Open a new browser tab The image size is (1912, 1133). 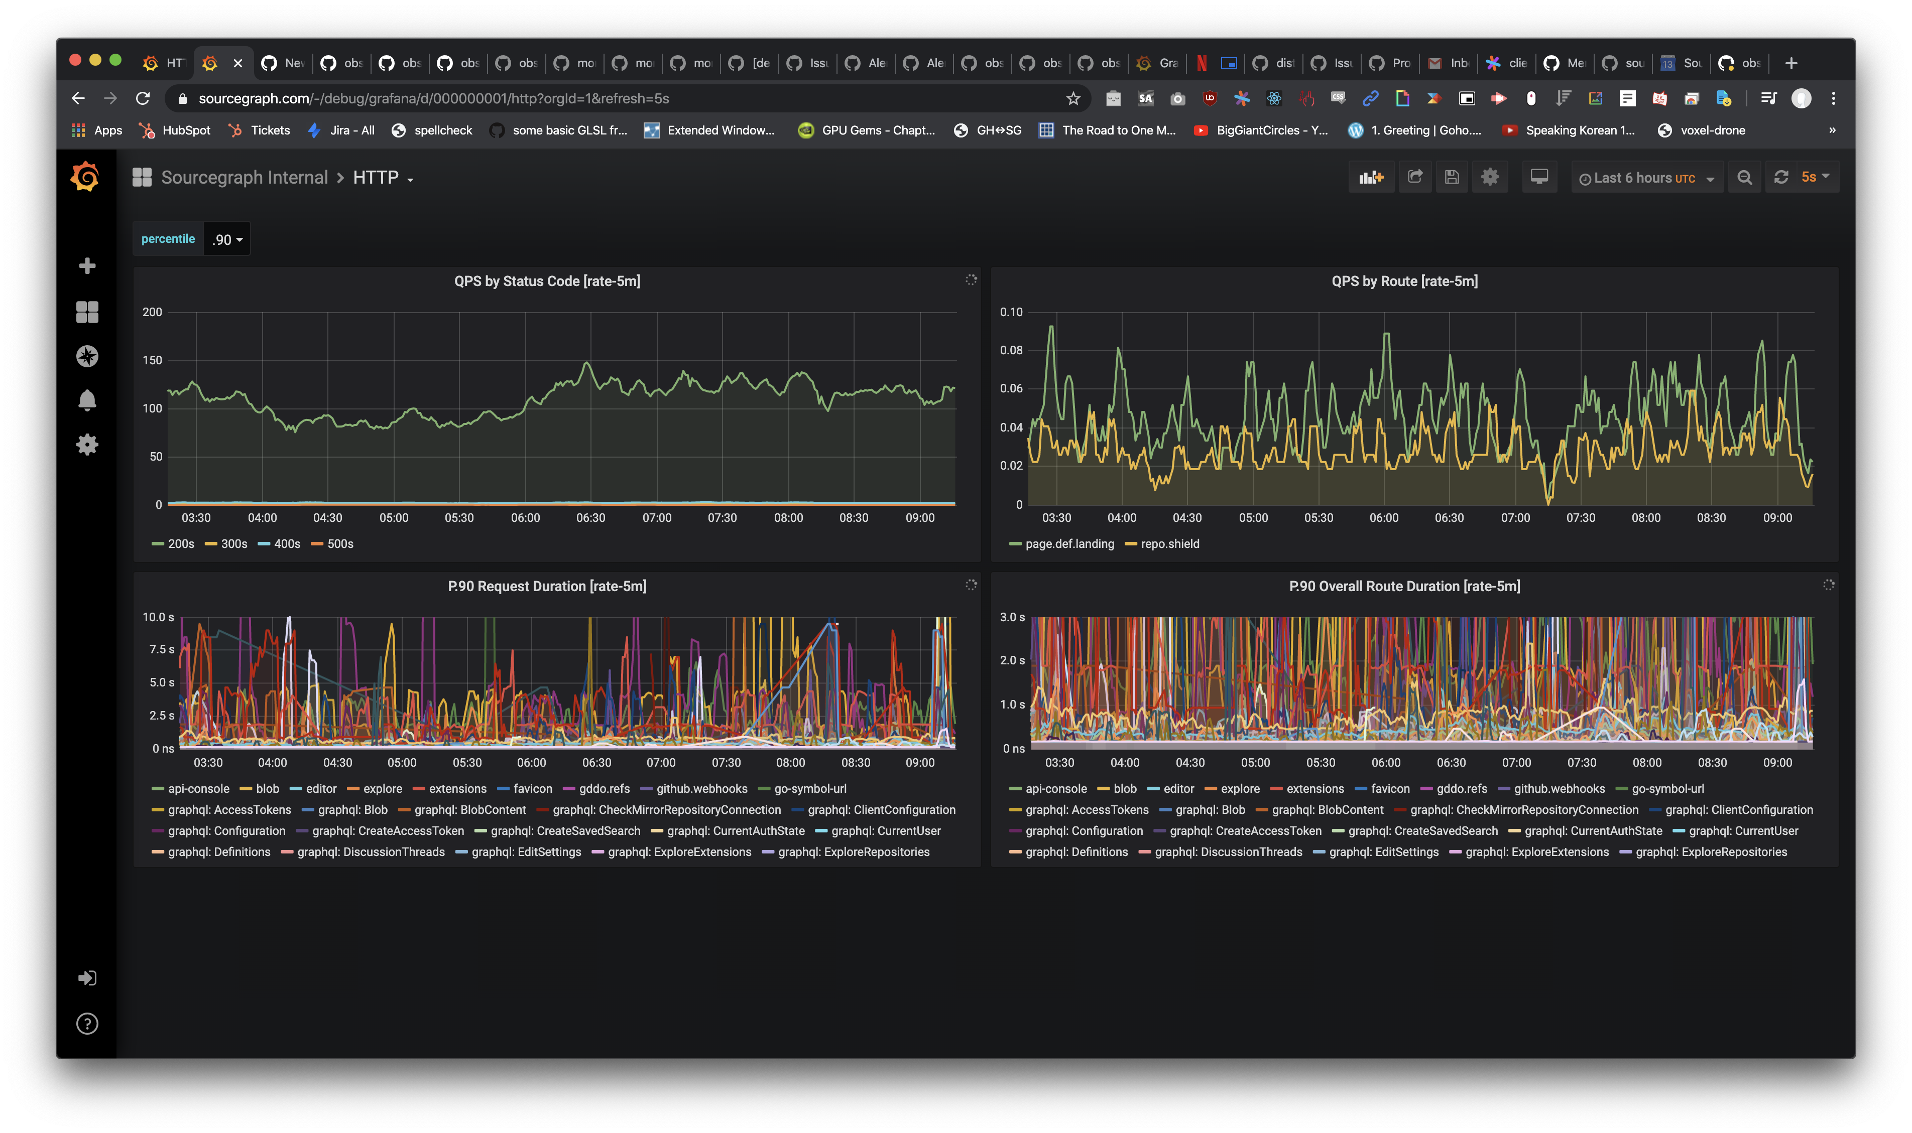click(1791, 63)
